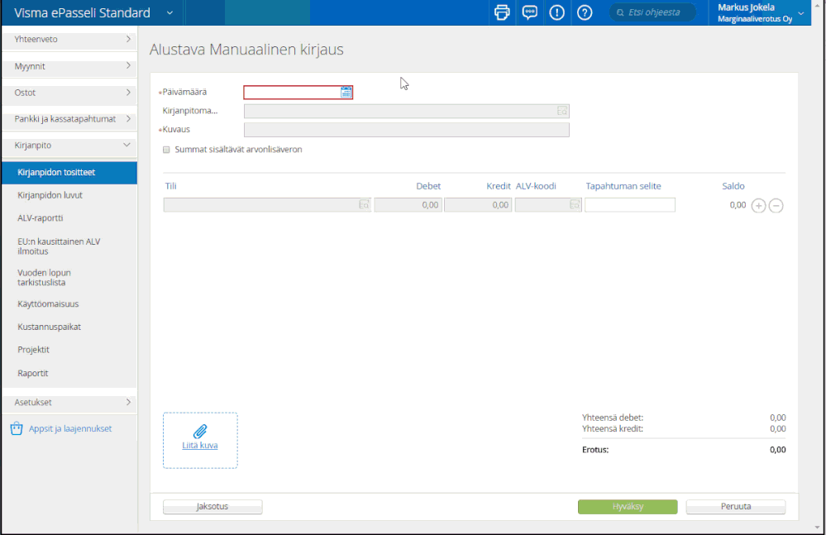This screenshot has height=535, width=826.
Task: Click the Kirjanpitoma input field
Action: coord(406,111)
